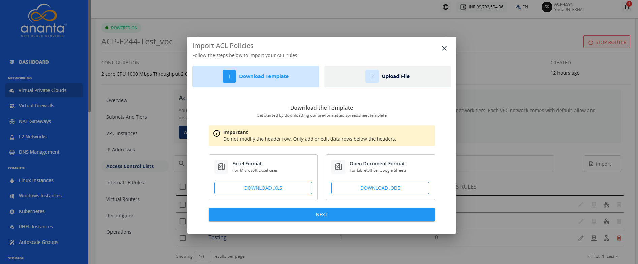Select the Upload File step tab
The height and width of the screenshot is (264, 638).
387,77
